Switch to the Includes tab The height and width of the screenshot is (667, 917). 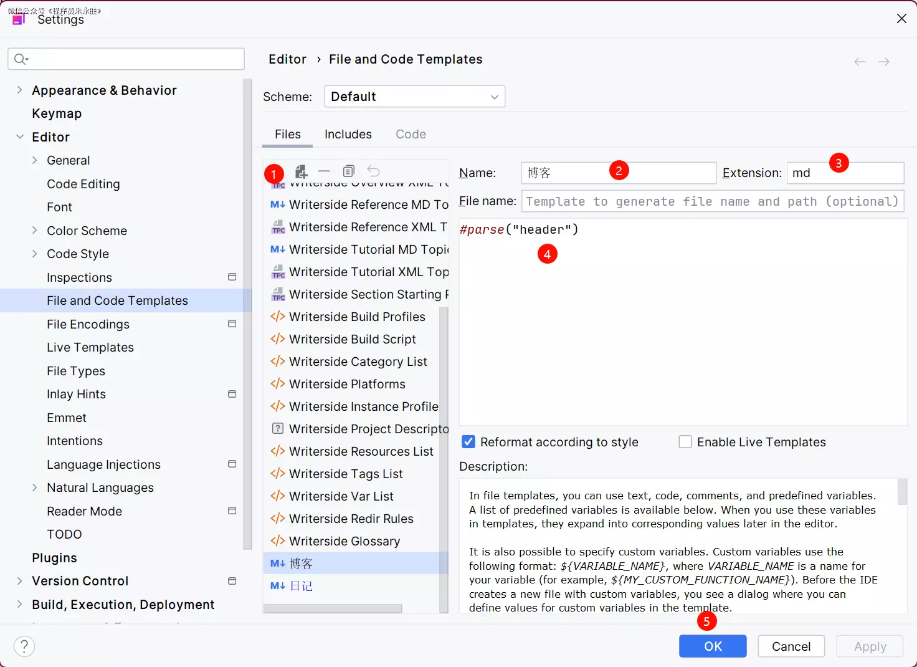tap(348, 134)
